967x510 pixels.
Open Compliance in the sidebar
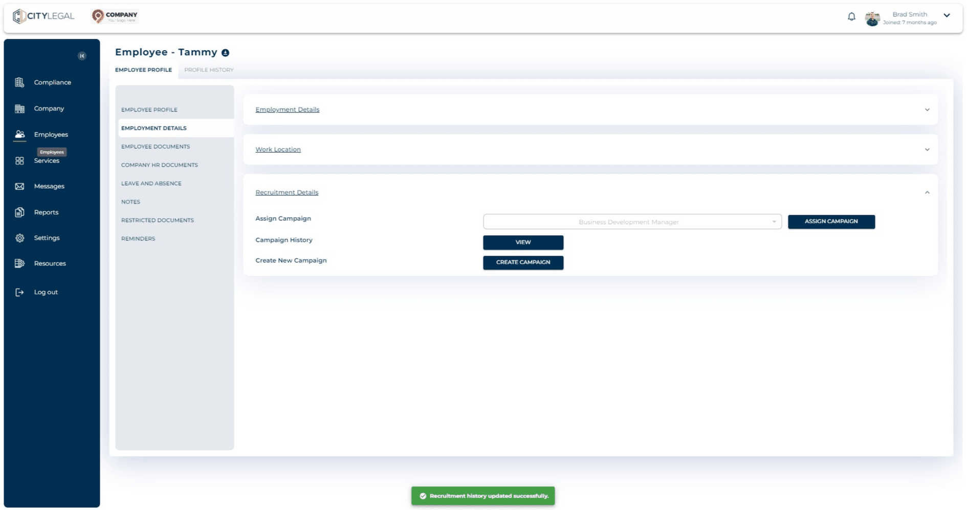[x=52, y=82]
